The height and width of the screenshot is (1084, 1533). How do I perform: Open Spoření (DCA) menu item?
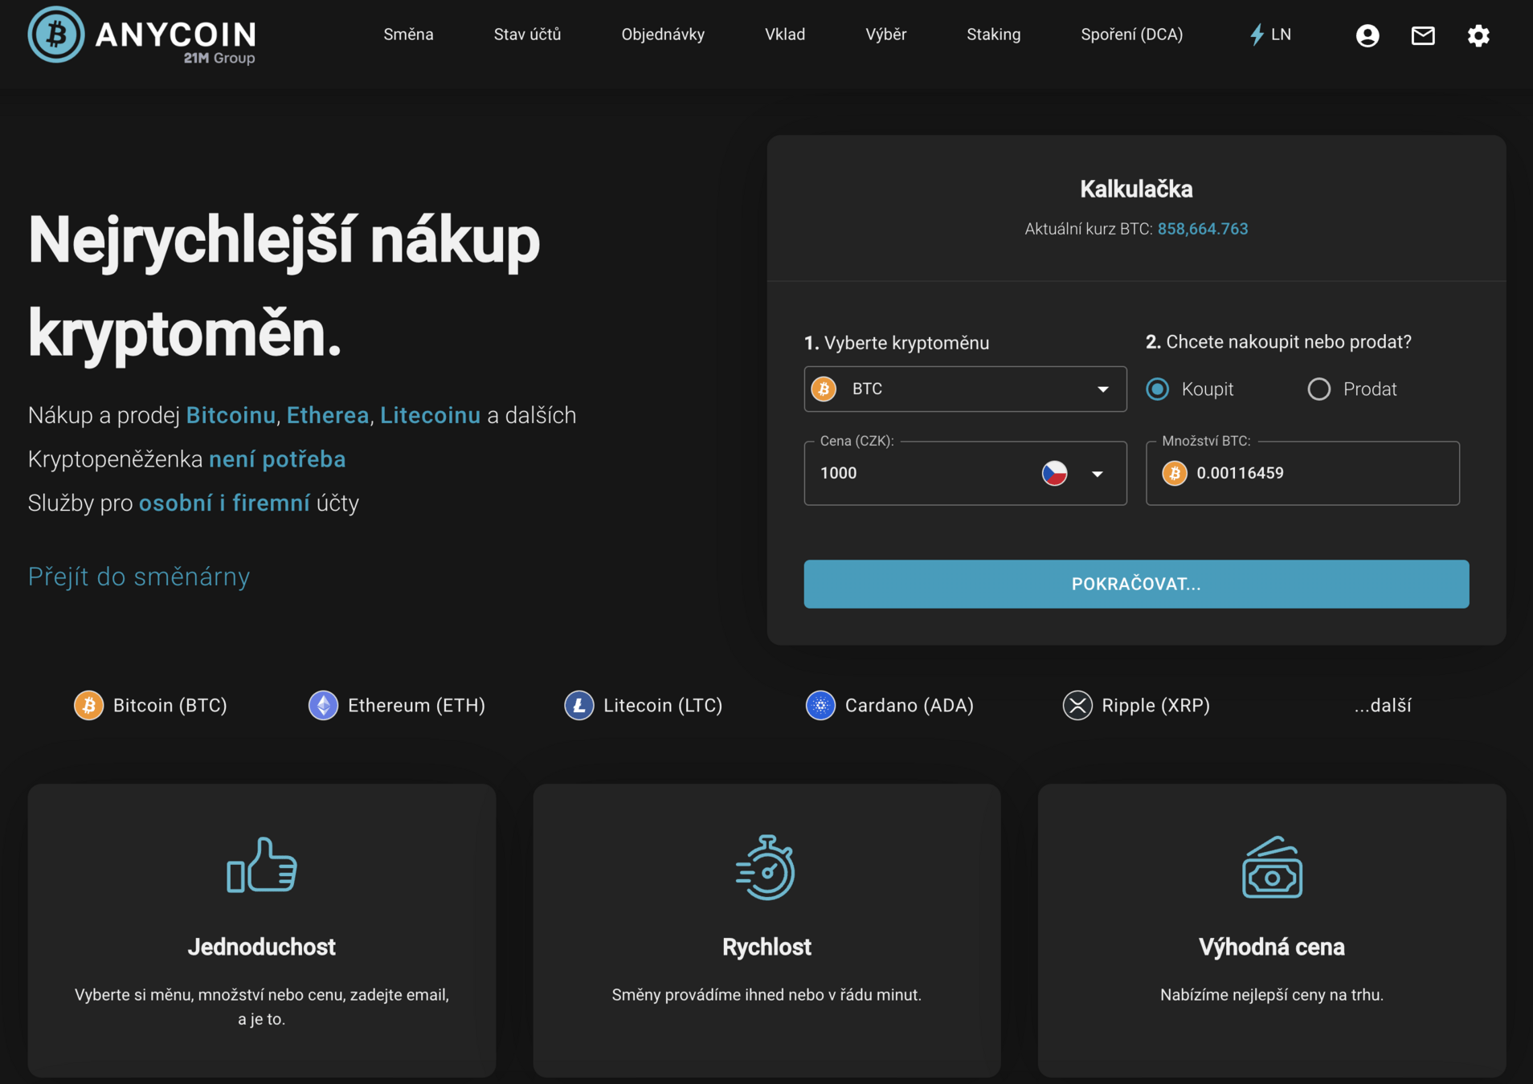click(x=1131, y=35)
